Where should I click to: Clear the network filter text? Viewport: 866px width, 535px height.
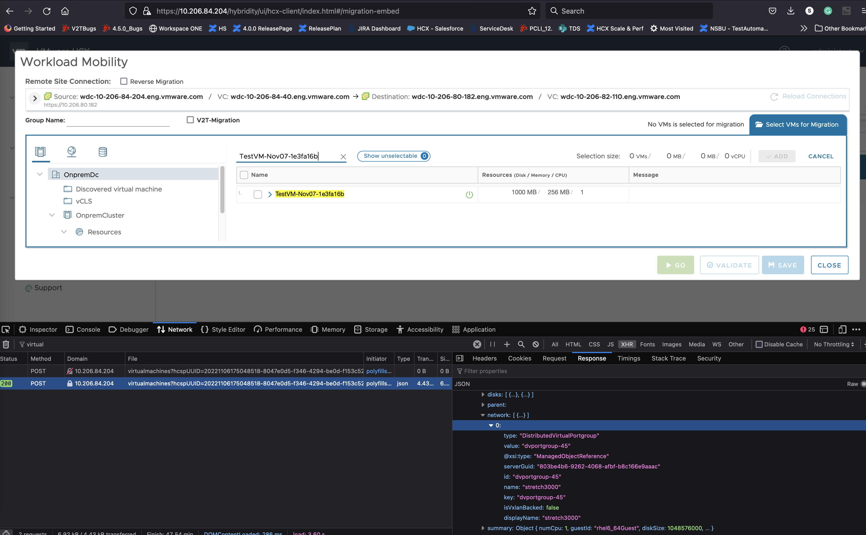(477, 344)
